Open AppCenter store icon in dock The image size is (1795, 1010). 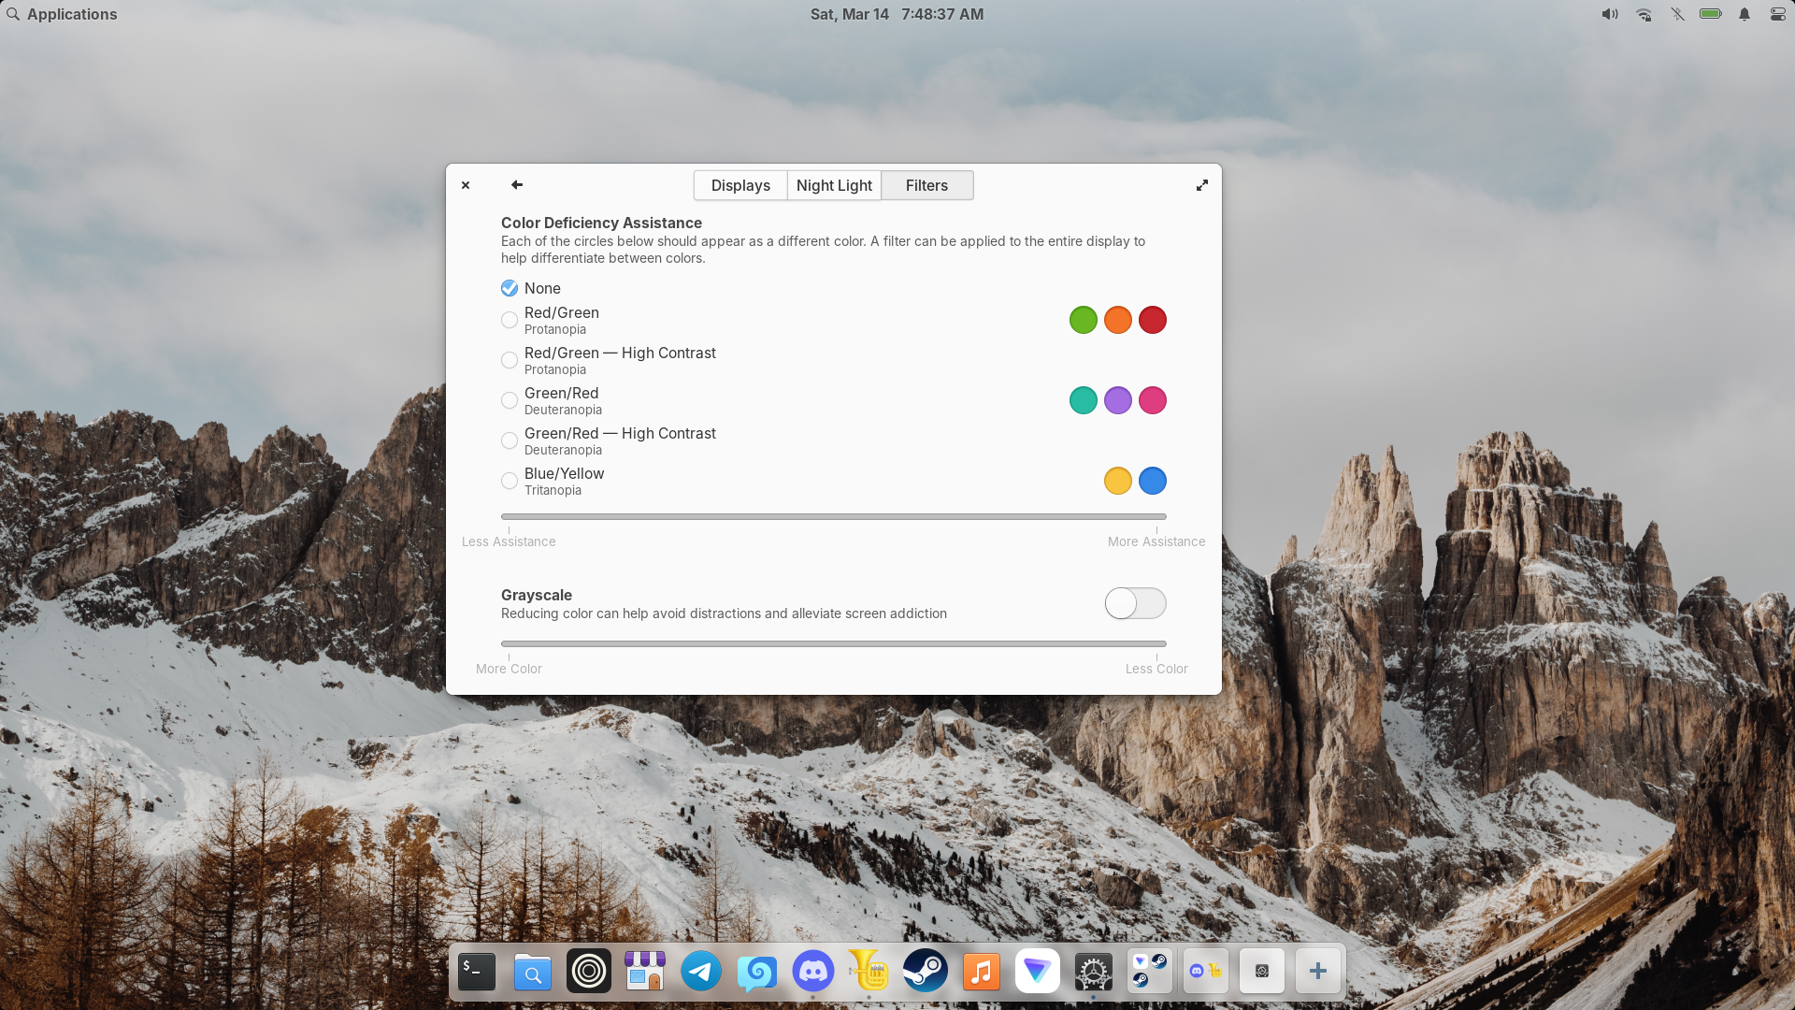coord(645,972)
